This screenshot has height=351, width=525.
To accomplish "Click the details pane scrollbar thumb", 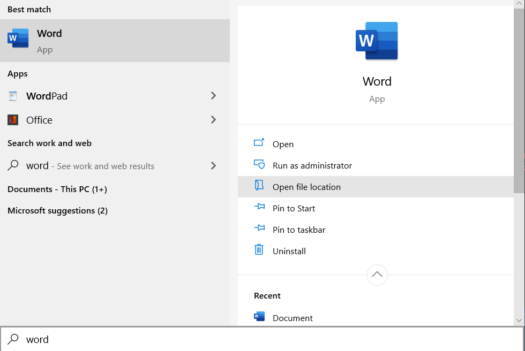I will coord(519,100).
